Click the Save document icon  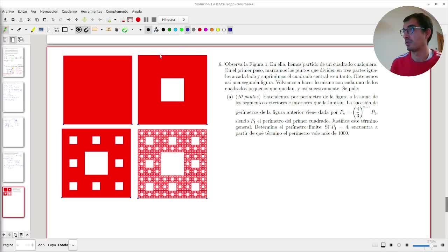click(x=5, y=20)
